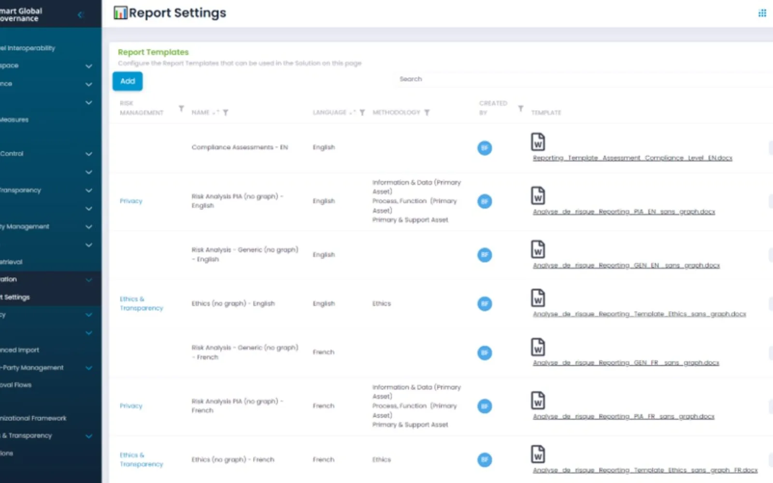Open the 'oval Flows' sidebar item
This screenshot has width=773, height=483.
pos(15,385)
